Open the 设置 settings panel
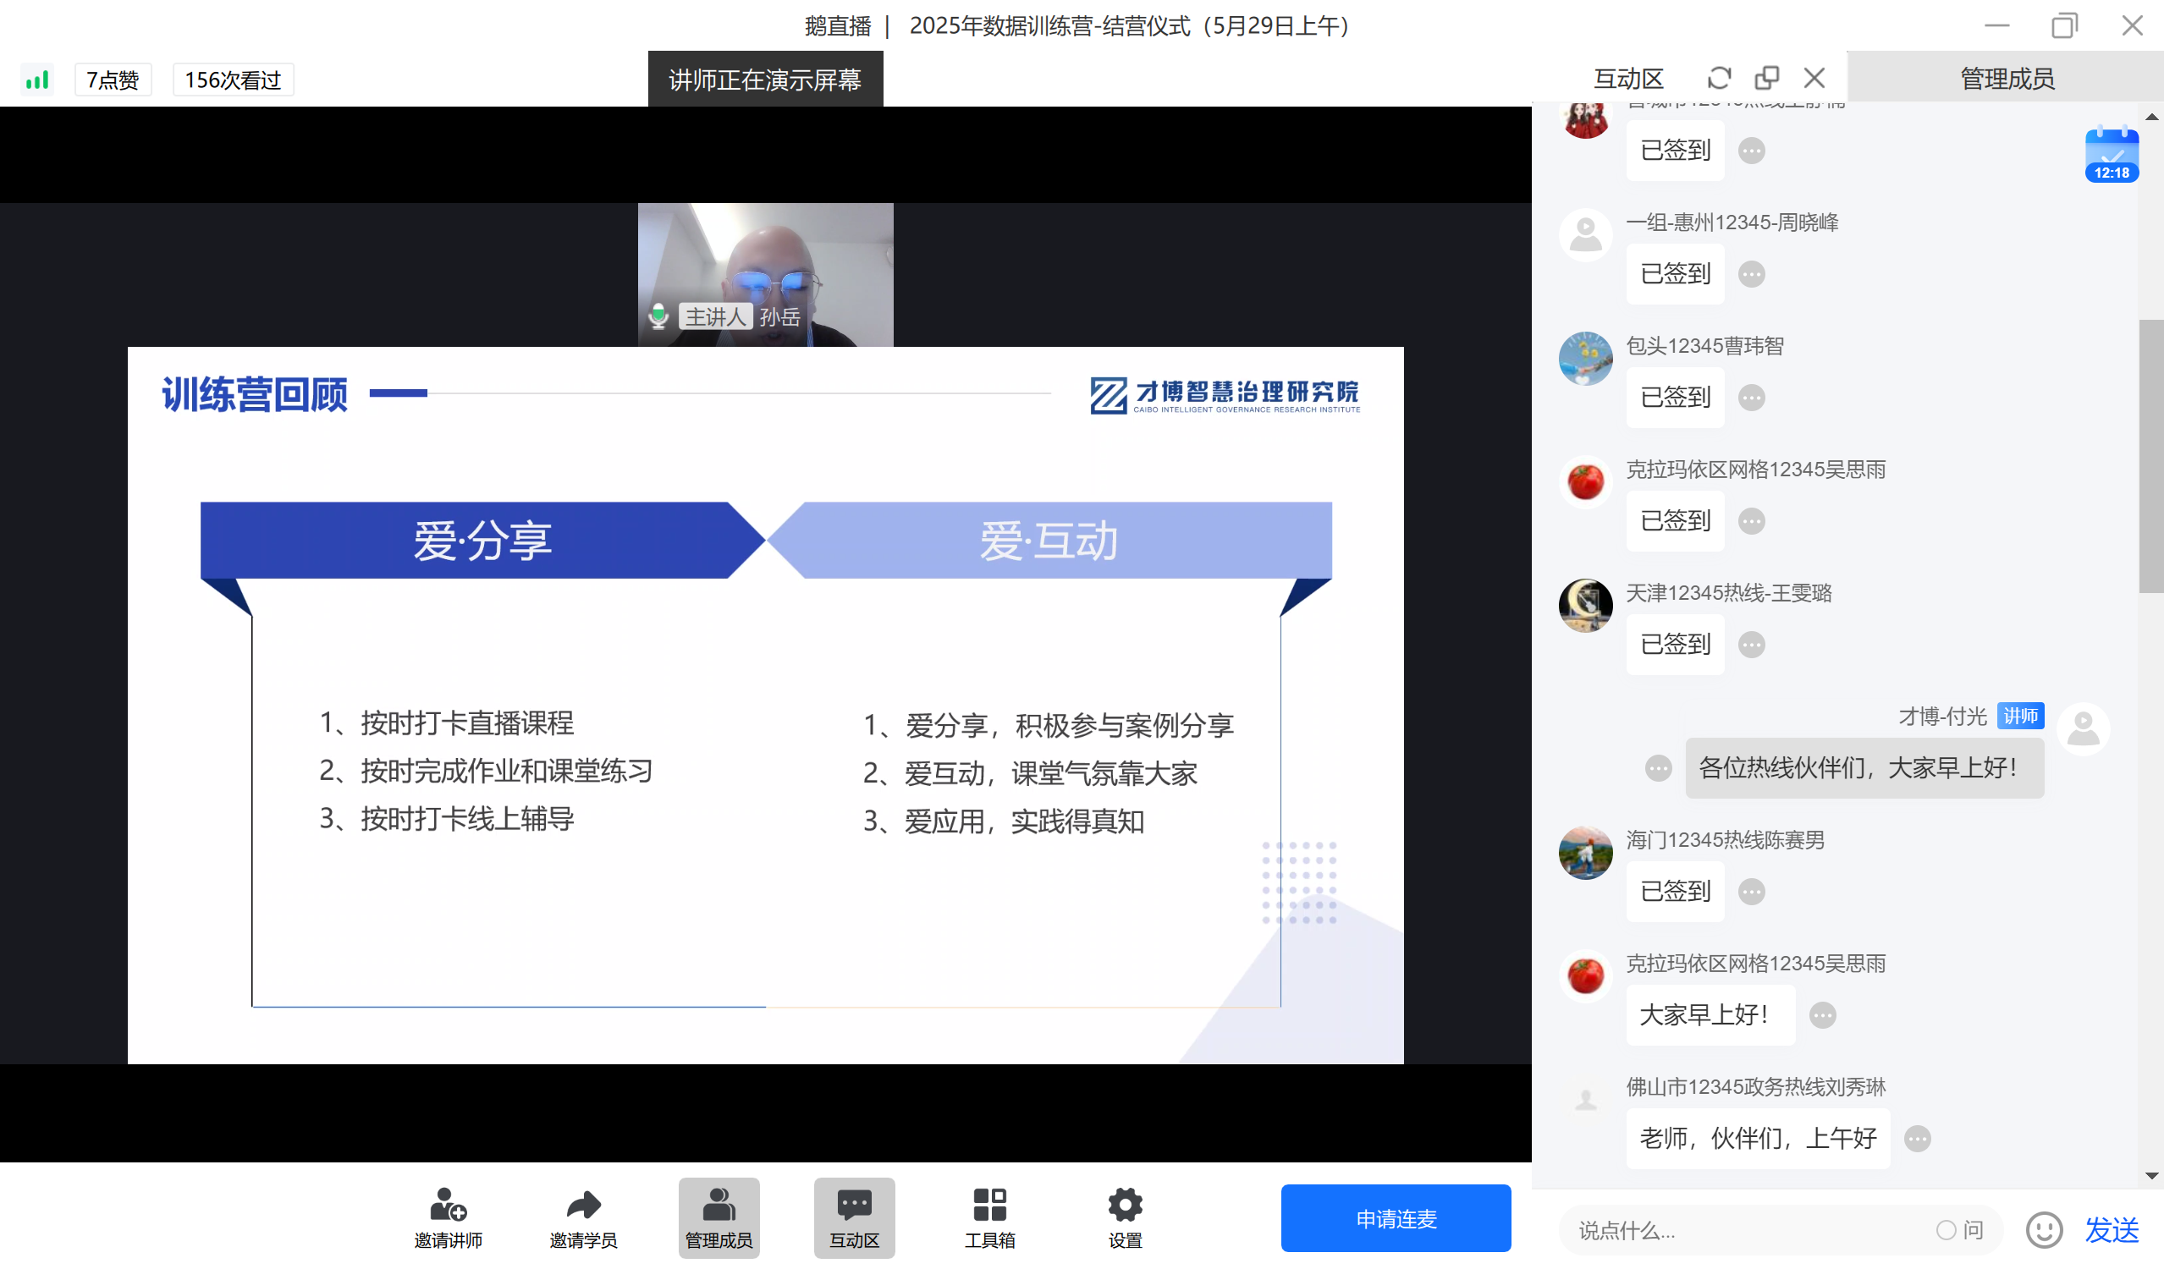 click(1124, 1205)
